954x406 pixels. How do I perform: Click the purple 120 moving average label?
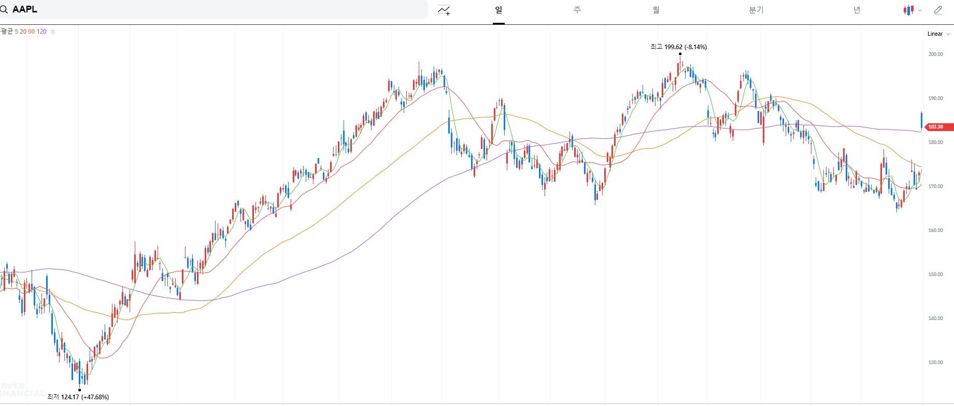pos(41,32)
